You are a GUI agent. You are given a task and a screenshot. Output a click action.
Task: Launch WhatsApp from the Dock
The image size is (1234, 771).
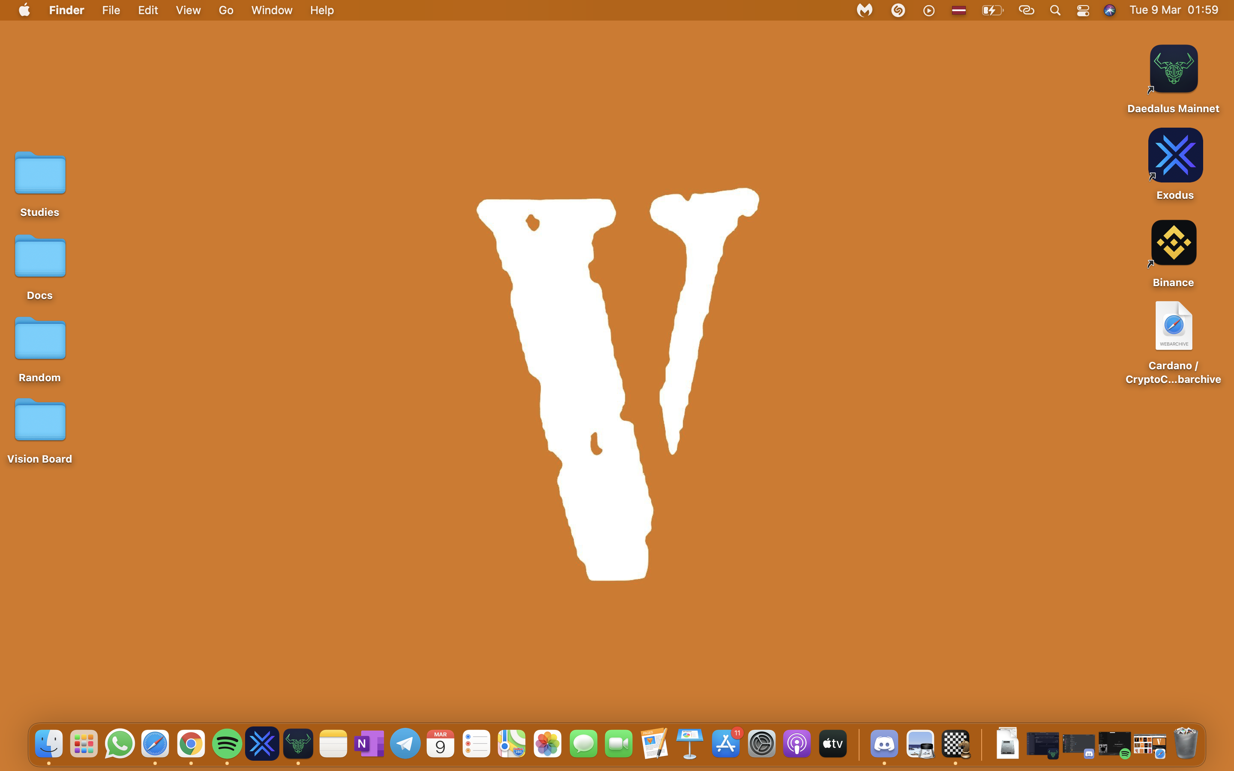click(120, 744)
